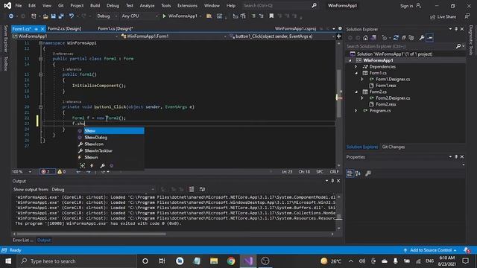Toggle properties filter in IntelliSense popup
The image size is (477, 268).
102,165
